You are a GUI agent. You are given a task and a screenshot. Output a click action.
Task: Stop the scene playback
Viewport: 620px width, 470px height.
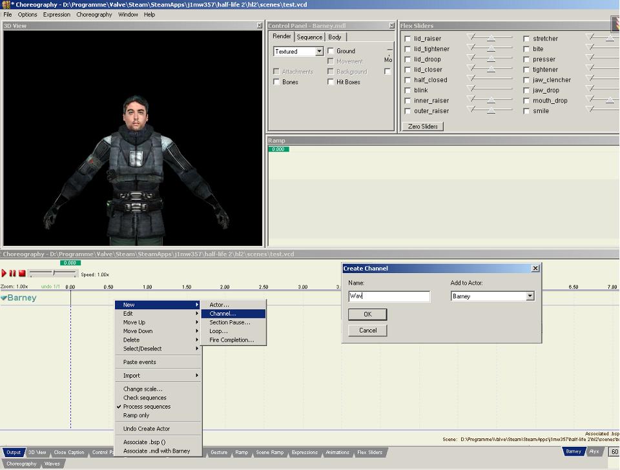22,273
